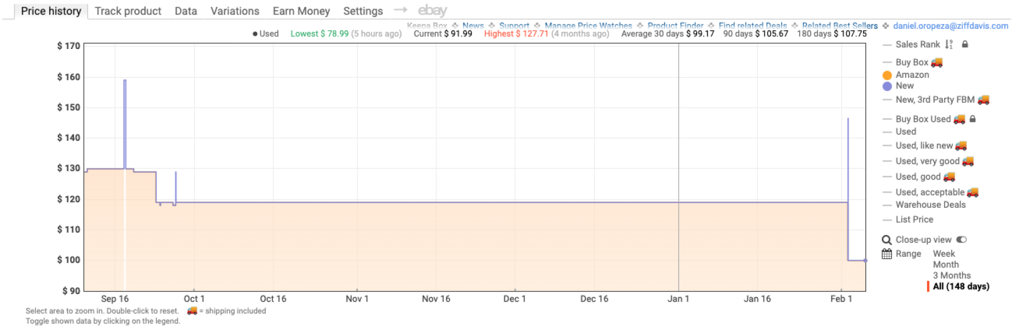Screen dimensions: 1012x333
Task: Choose the All (148 days) range
Action: pos(960,287)
